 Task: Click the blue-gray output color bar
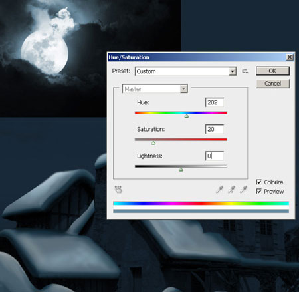201,211
